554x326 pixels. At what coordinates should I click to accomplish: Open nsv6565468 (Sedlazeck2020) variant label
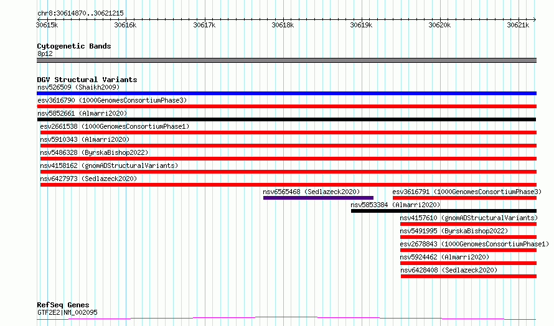[311, 192]
